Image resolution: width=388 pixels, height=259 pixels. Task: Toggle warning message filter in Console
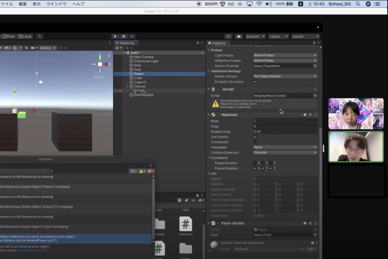pyautogui.click(x=142, y=171)
